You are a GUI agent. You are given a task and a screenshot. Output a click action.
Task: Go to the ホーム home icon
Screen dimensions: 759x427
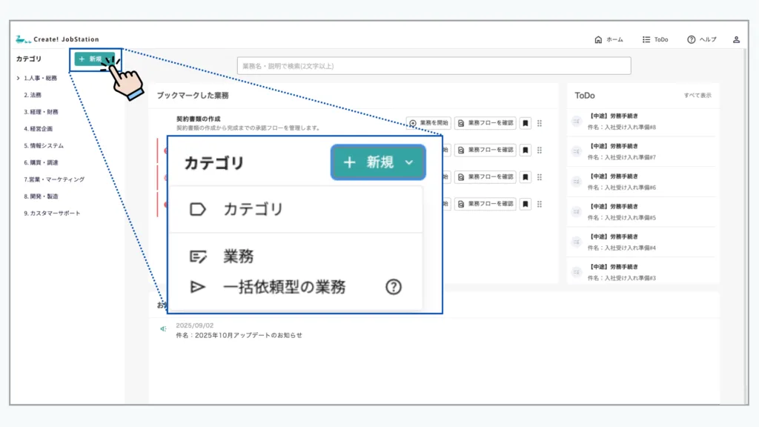tap(598, 39)
